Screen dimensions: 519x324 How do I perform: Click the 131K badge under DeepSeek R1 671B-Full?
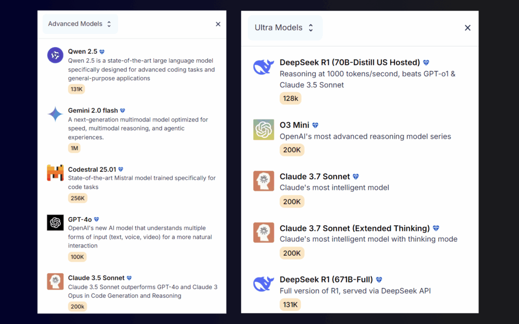290,305
